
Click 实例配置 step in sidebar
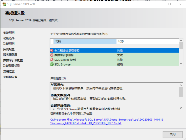tap(9, 49)
